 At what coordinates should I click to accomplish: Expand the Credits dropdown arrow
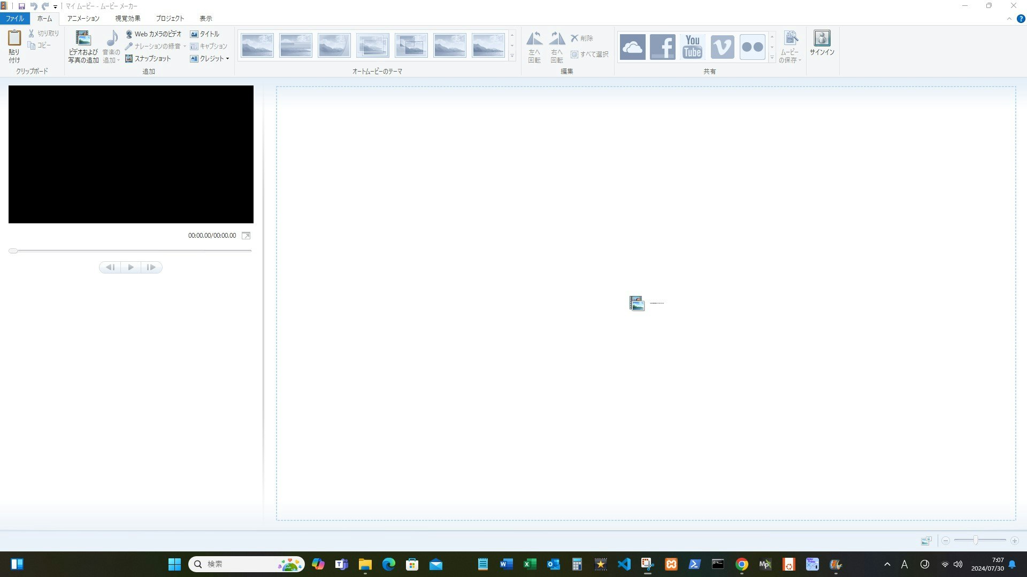[228, 59]
